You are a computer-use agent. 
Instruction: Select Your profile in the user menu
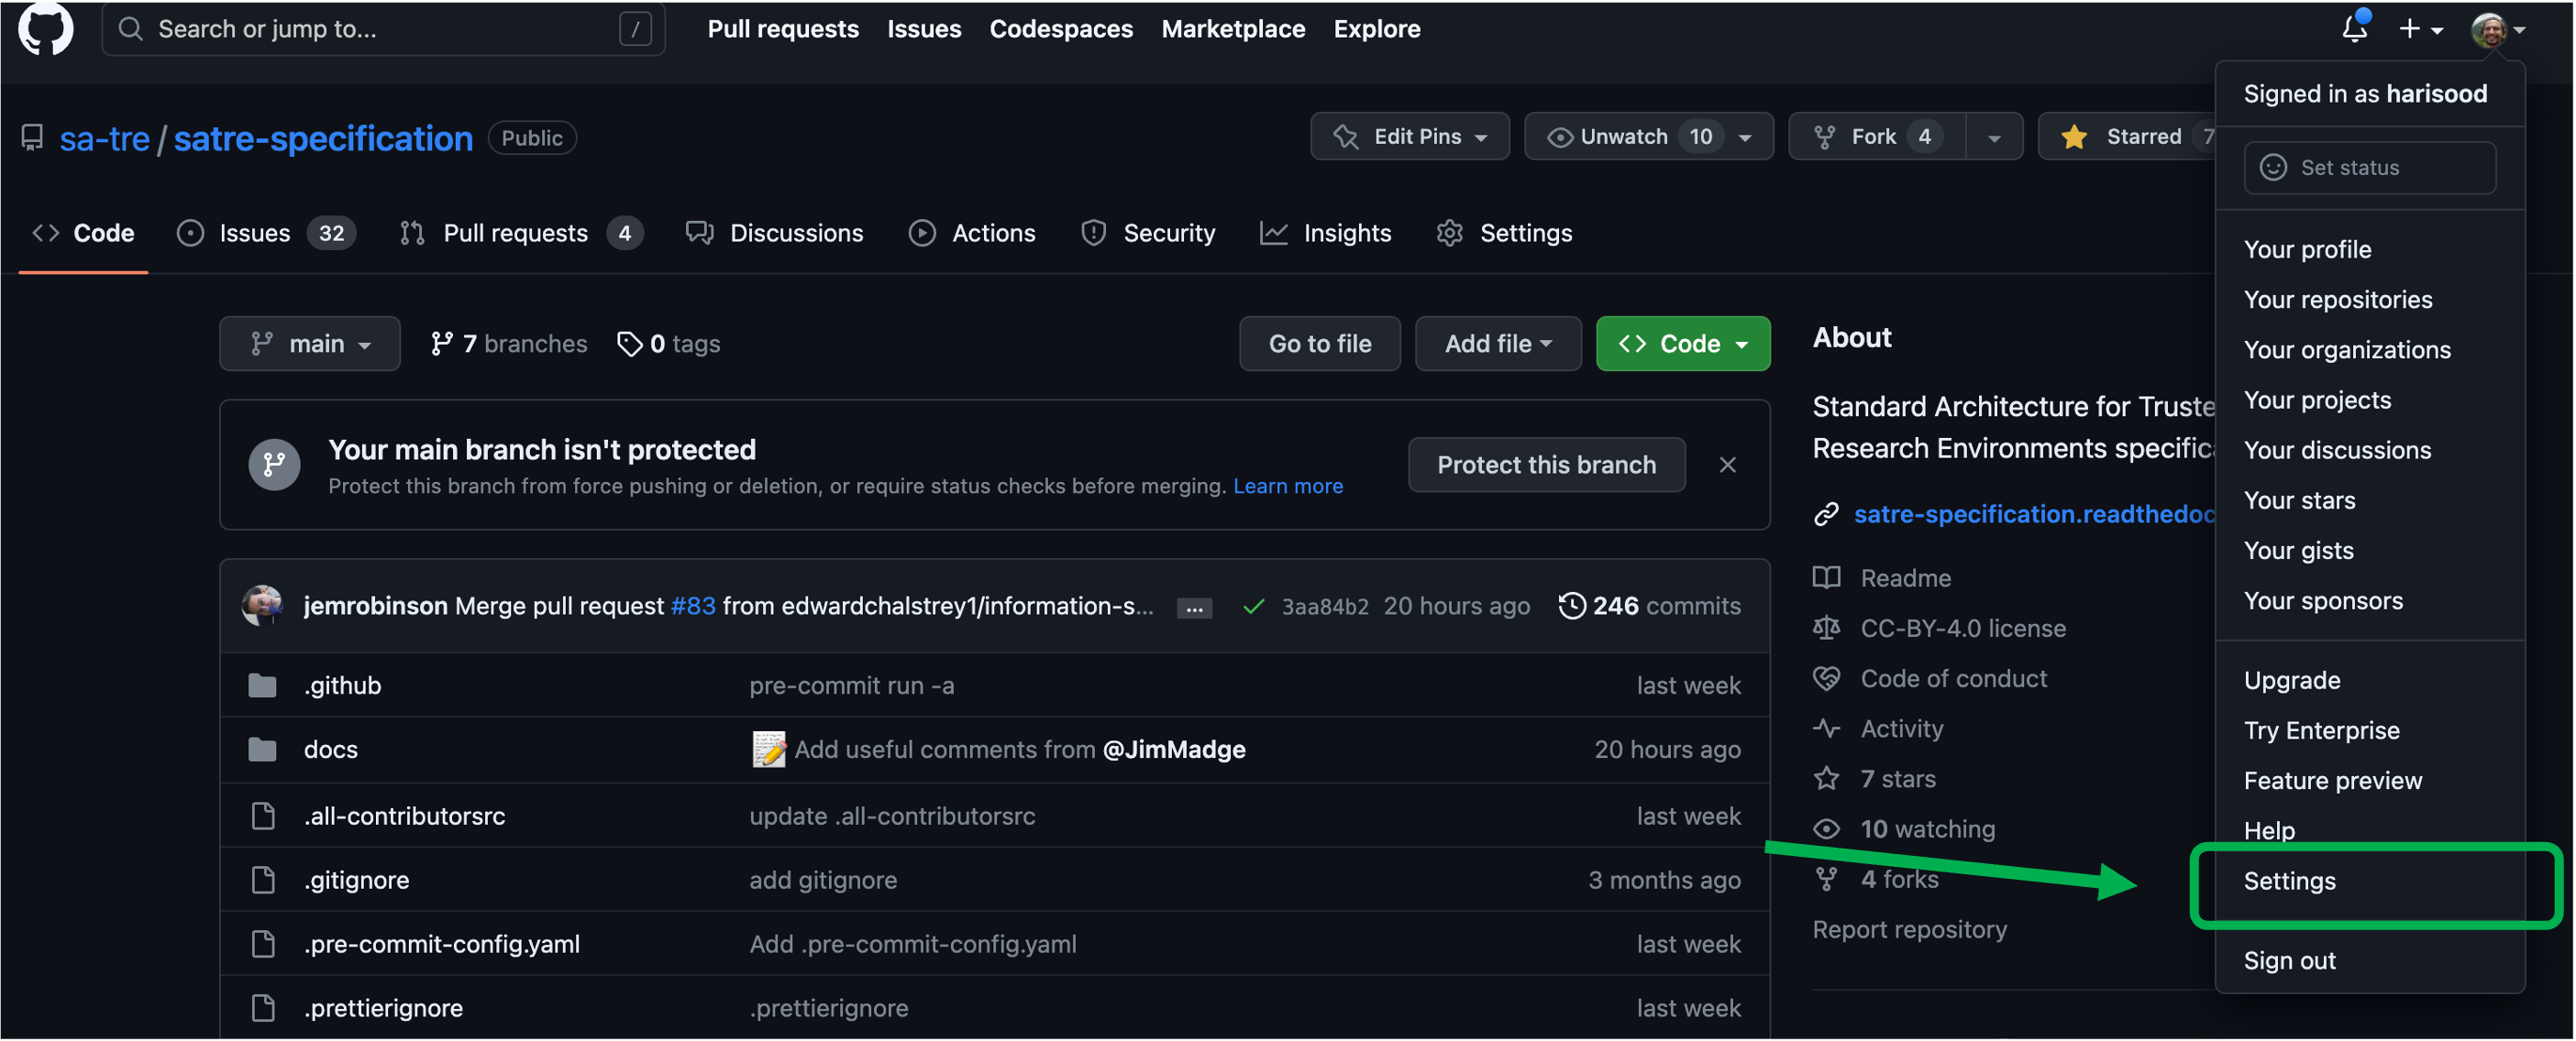click(x=2370, y=248)
